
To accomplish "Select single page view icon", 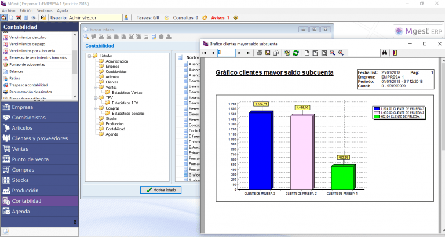I will click(x=307, y=53).
